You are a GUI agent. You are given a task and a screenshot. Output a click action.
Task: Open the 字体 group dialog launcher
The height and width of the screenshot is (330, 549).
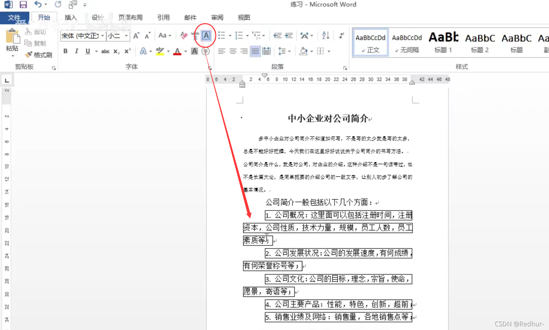click(210, 68)
